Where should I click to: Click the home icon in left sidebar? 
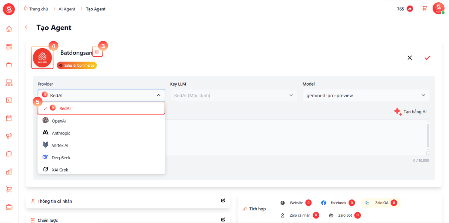[x=9, y=29]
